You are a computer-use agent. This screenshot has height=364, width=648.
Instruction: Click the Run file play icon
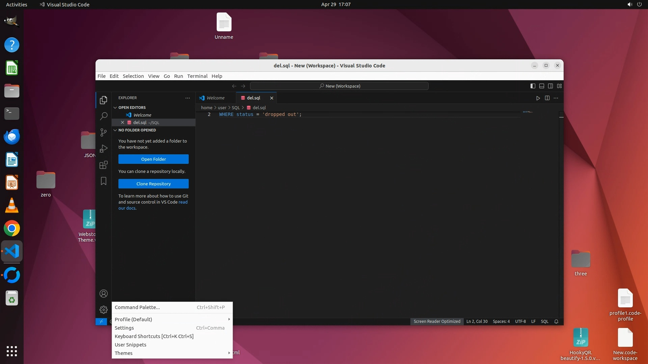538,98
